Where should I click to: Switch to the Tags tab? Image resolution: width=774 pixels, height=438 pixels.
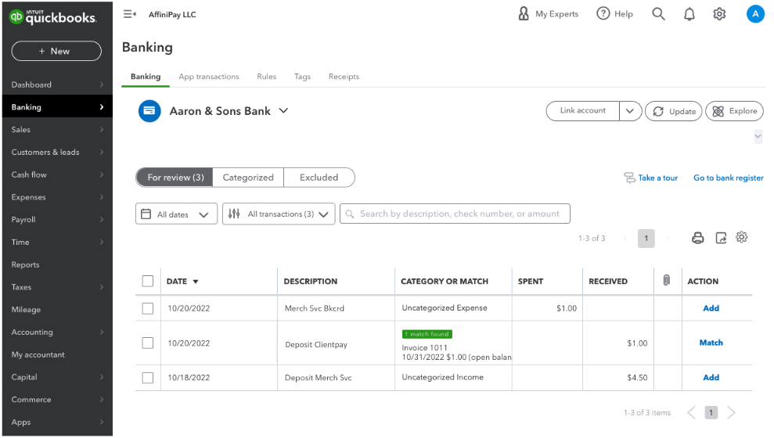[302, 77]
